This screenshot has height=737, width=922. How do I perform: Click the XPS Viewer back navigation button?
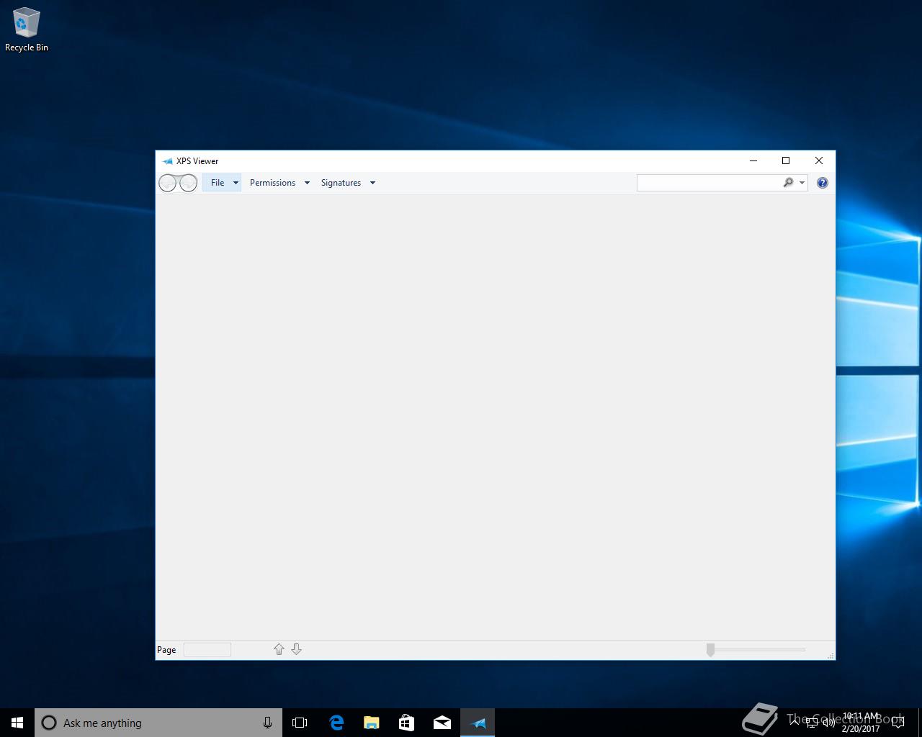(168, 183)
